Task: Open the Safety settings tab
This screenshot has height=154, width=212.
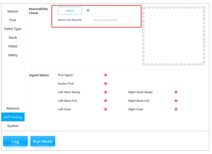Action: point(13,55)
